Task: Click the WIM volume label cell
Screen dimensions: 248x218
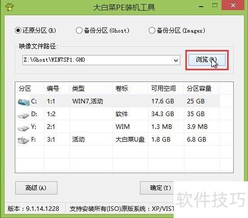Action: coord(123,127)
